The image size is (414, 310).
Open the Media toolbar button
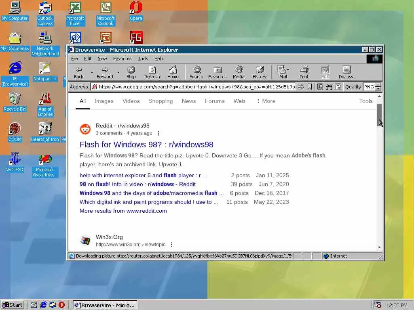(x=239, y=73)
